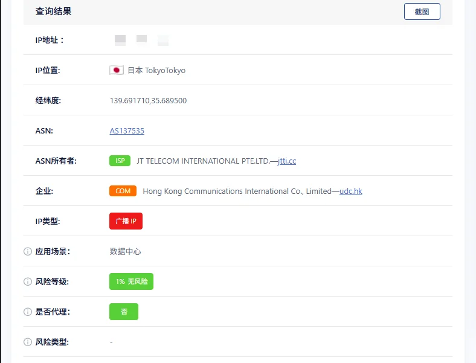Open the AS137535 ASN link
Image resolution: width=476 pixels, height=363 pixels.
point(127,130)
